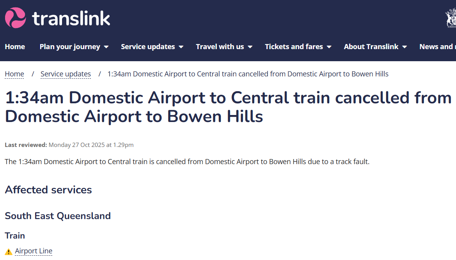Open the Home navigation menu item
Image resolution: width=456 pixels, height=260 pixels.
[x=15, y=47]
